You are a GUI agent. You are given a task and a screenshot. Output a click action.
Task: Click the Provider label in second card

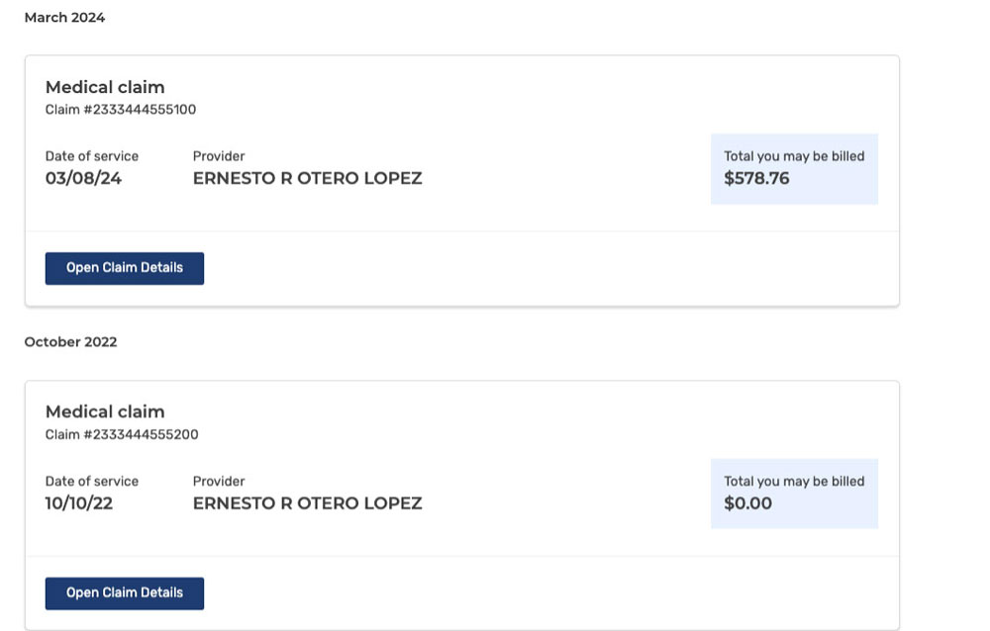click(219, 482)
